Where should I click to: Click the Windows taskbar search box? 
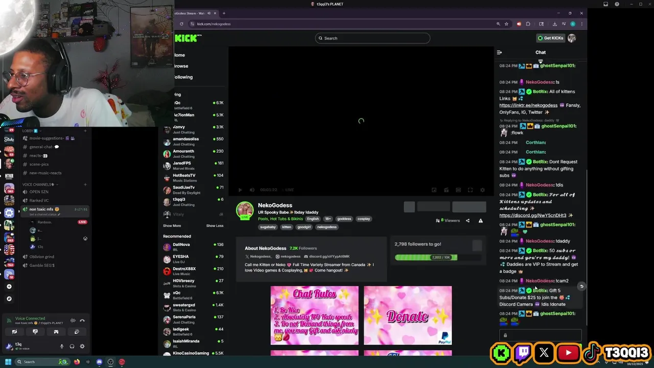[42, 362]
